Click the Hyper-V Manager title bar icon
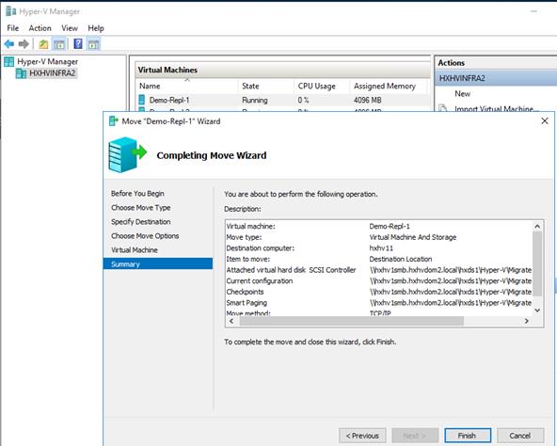Screen dimensions: 557x446 (10, 11)
